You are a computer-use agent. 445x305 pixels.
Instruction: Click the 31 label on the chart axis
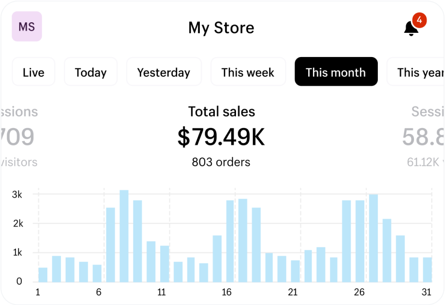(x=426, y=292)
